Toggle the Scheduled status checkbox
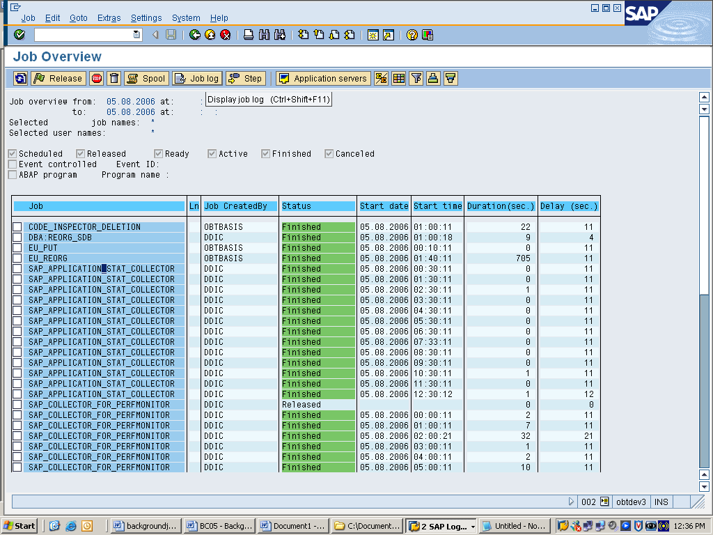The image size is (713, 535). pyautogui.click(x=13, y=154)
